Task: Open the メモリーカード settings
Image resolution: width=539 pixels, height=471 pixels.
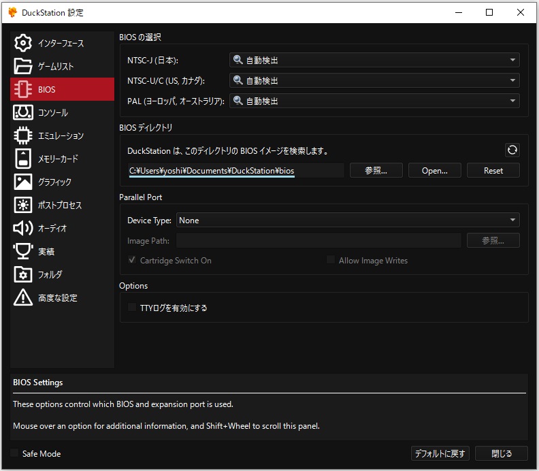Action: coord(62,159)
